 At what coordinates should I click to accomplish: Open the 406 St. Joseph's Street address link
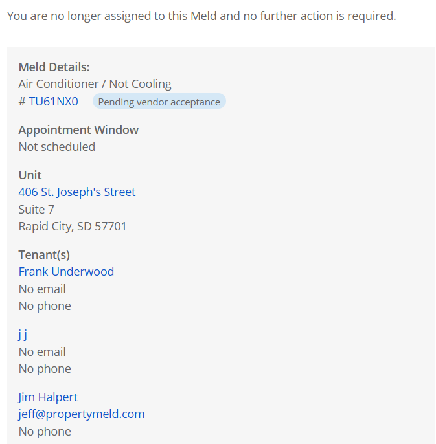[x=77, y=192]
